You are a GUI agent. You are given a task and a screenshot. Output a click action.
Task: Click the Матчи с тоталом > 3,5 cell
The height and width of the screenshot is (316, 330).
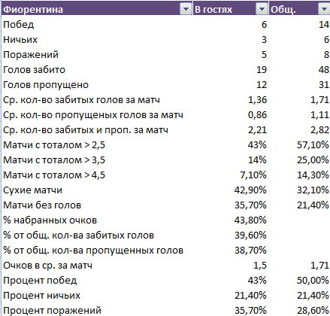click(97, 160)
